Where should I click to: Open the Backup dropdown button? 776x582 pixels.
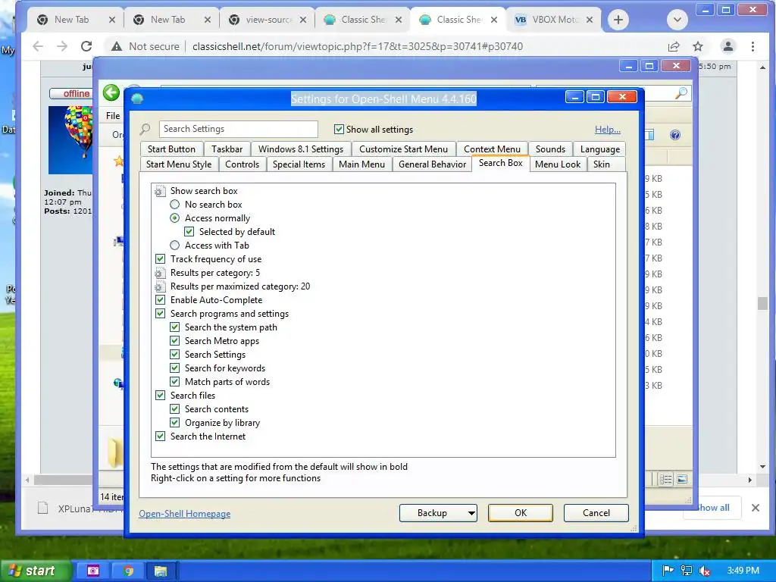pos(439,513)
